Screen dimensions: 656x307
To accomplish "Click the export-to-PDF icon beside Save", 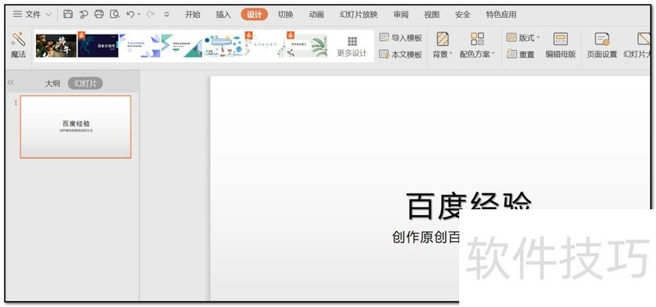I will [84, 14].
